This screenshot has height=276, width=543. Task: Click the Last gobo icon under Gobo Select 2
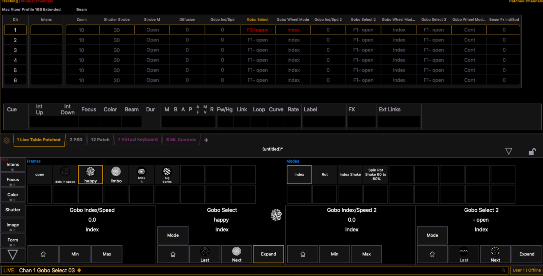click(x=464, y=254)
